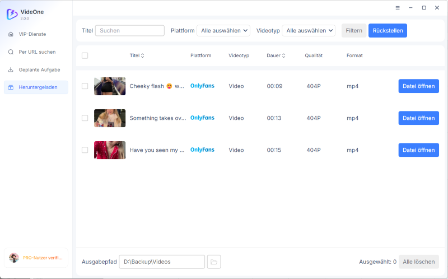Click the Ausgewählt: 0 counter

(x=377, y=262)
